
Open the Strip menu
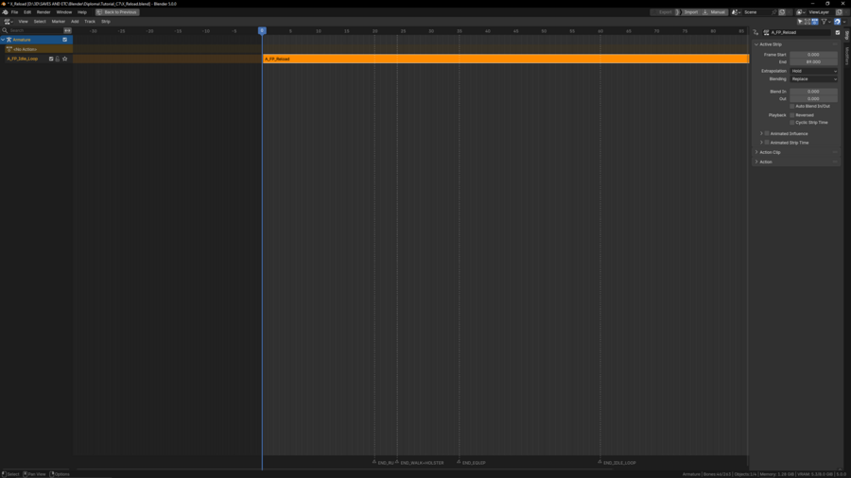point(106,22)
